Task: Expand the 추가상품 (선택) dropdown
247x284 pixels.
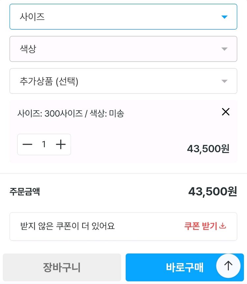Action: pos(123,81)
